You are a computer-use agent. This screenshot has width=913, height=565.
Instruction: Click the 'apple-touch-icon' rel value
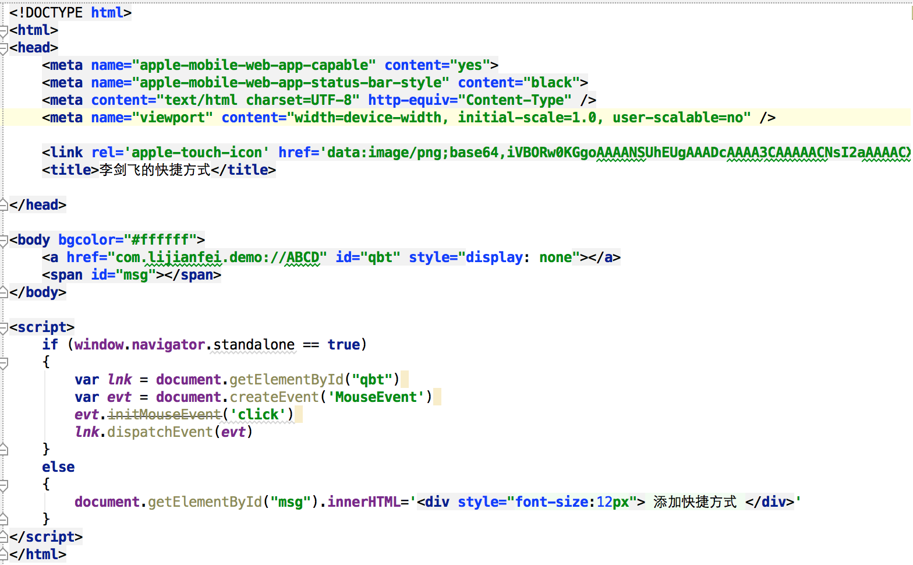[197, 153]
